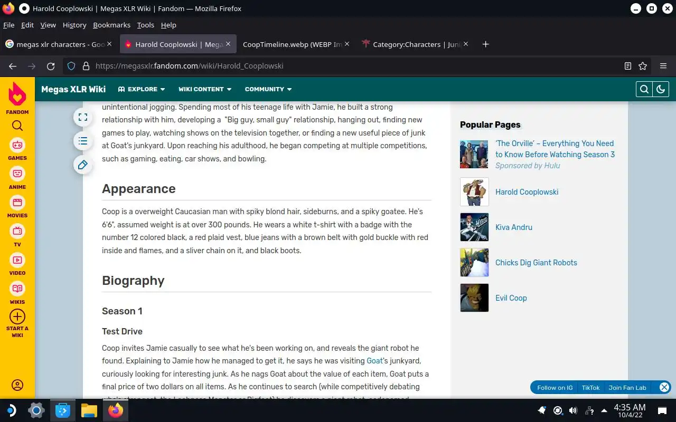This screenshot has width=676, height=422.
Task: Open the Edit menu
Action: pyautogui.click(x=27, y=25)
